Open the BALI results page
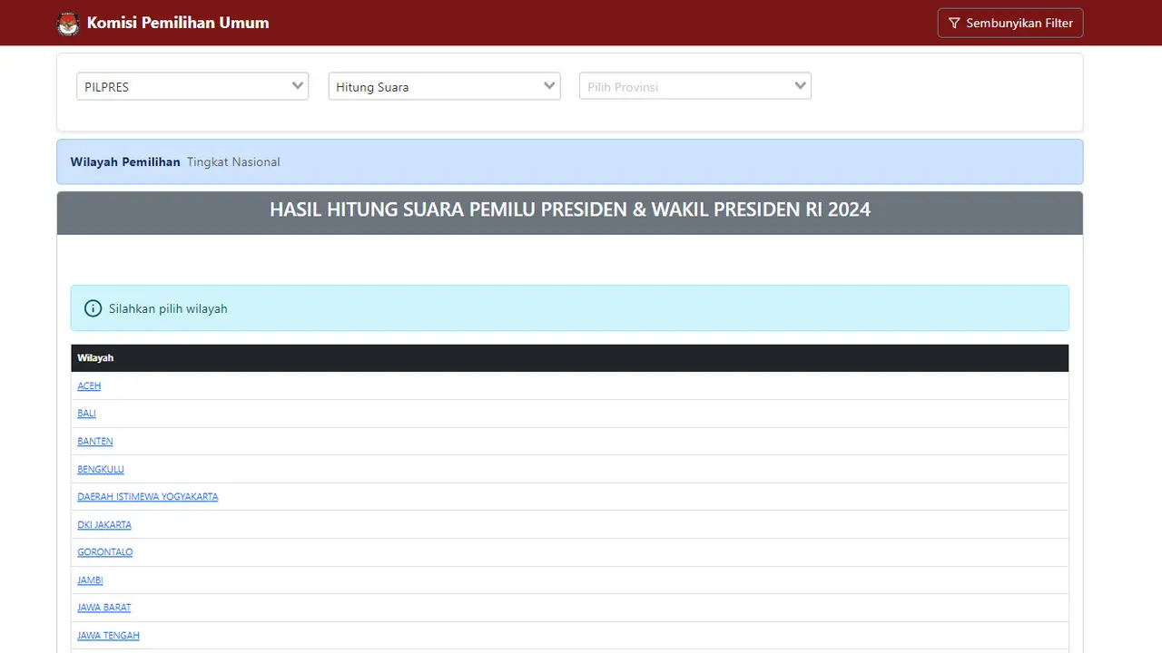The height and width of the screenshot is (653, 1162). [x=86, y=413]
